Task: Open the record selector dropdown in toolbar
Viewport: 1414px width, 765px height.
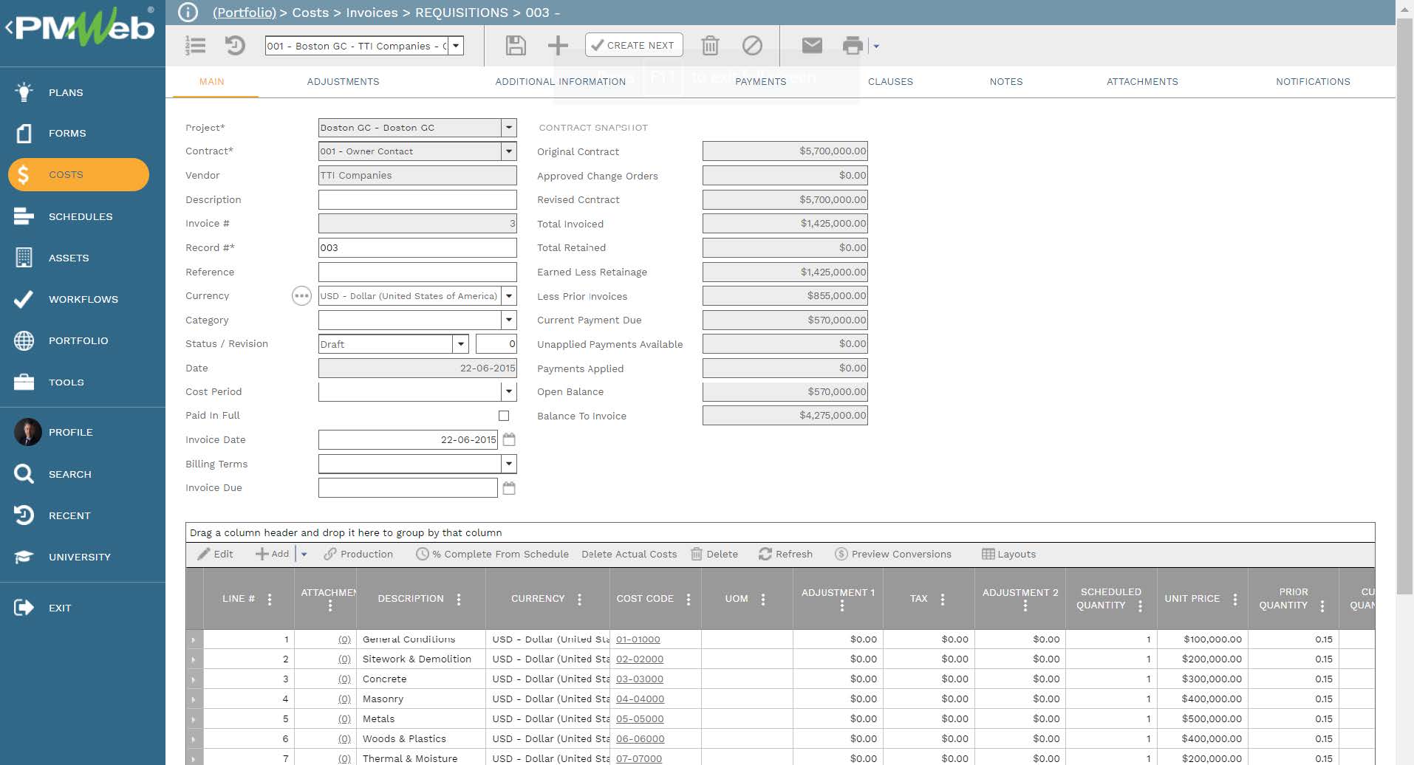Action: tap(456, 46)
